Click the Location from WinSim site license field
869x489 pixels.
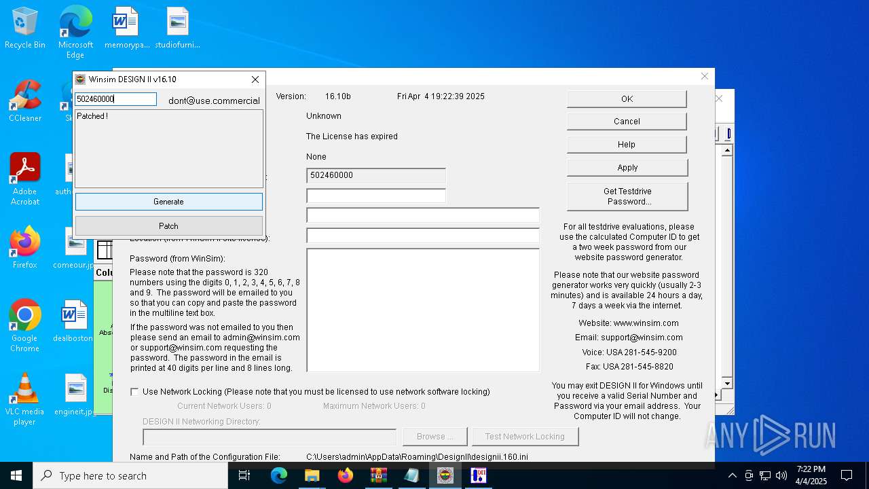point(423,236)
